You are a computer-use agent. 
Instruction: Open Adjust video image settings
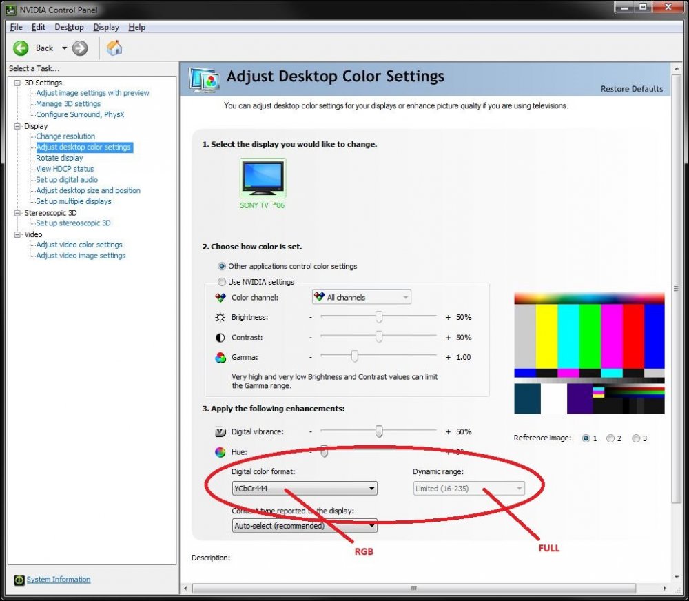[x=81, y=256]
